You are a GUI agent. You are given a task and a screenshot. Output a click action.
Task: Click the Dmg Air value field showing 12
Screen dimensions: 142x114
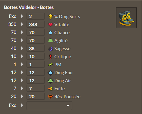36,80
